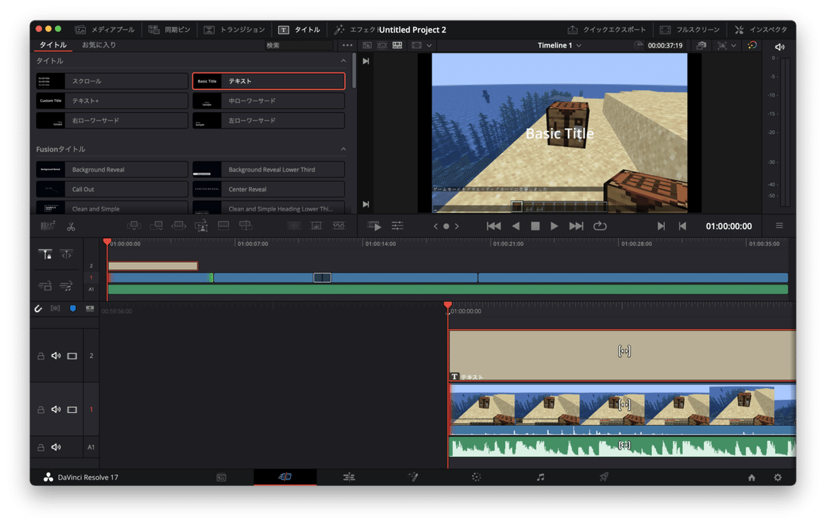
Task: Click the lower timeline red playhead marker
Action: [x=448, y=305]
